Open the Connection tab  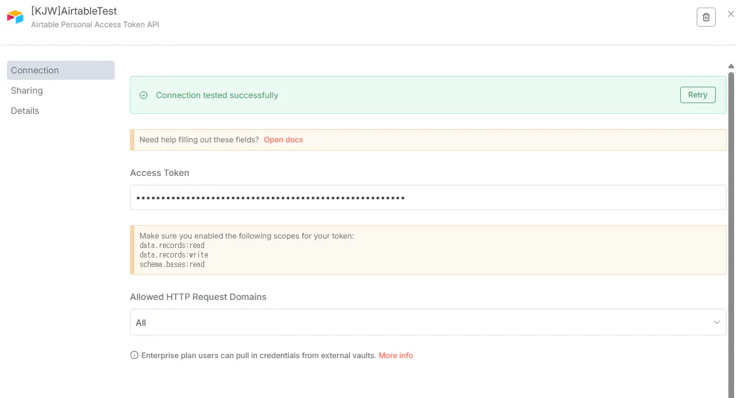click(61, 70)
